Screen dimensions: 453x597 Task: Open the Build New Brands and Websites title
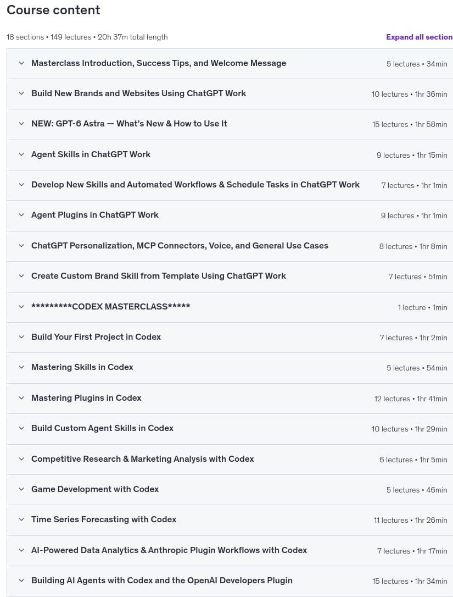click(138, 93)
